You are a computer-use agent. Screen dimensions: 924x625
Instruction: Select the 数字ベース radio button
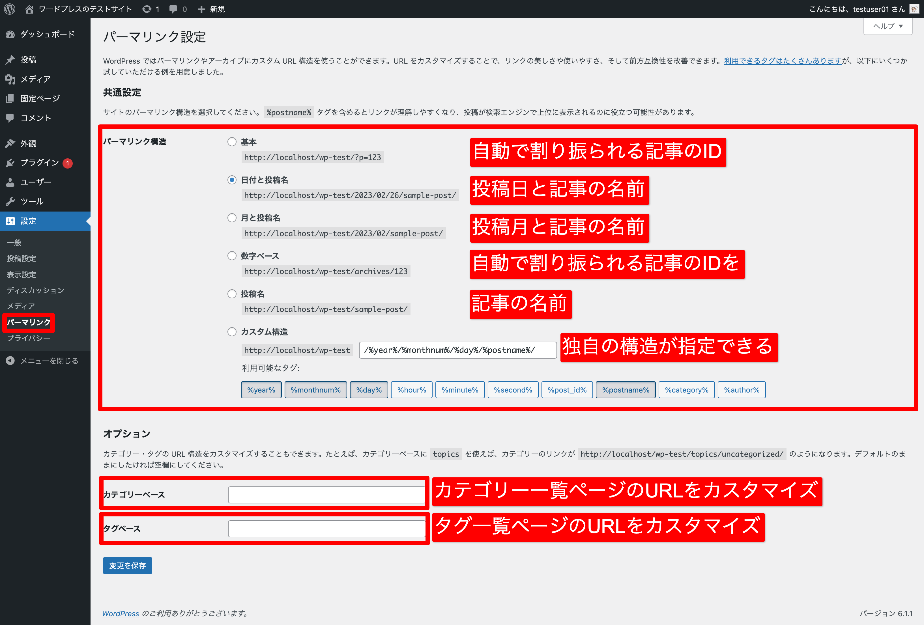232,256
